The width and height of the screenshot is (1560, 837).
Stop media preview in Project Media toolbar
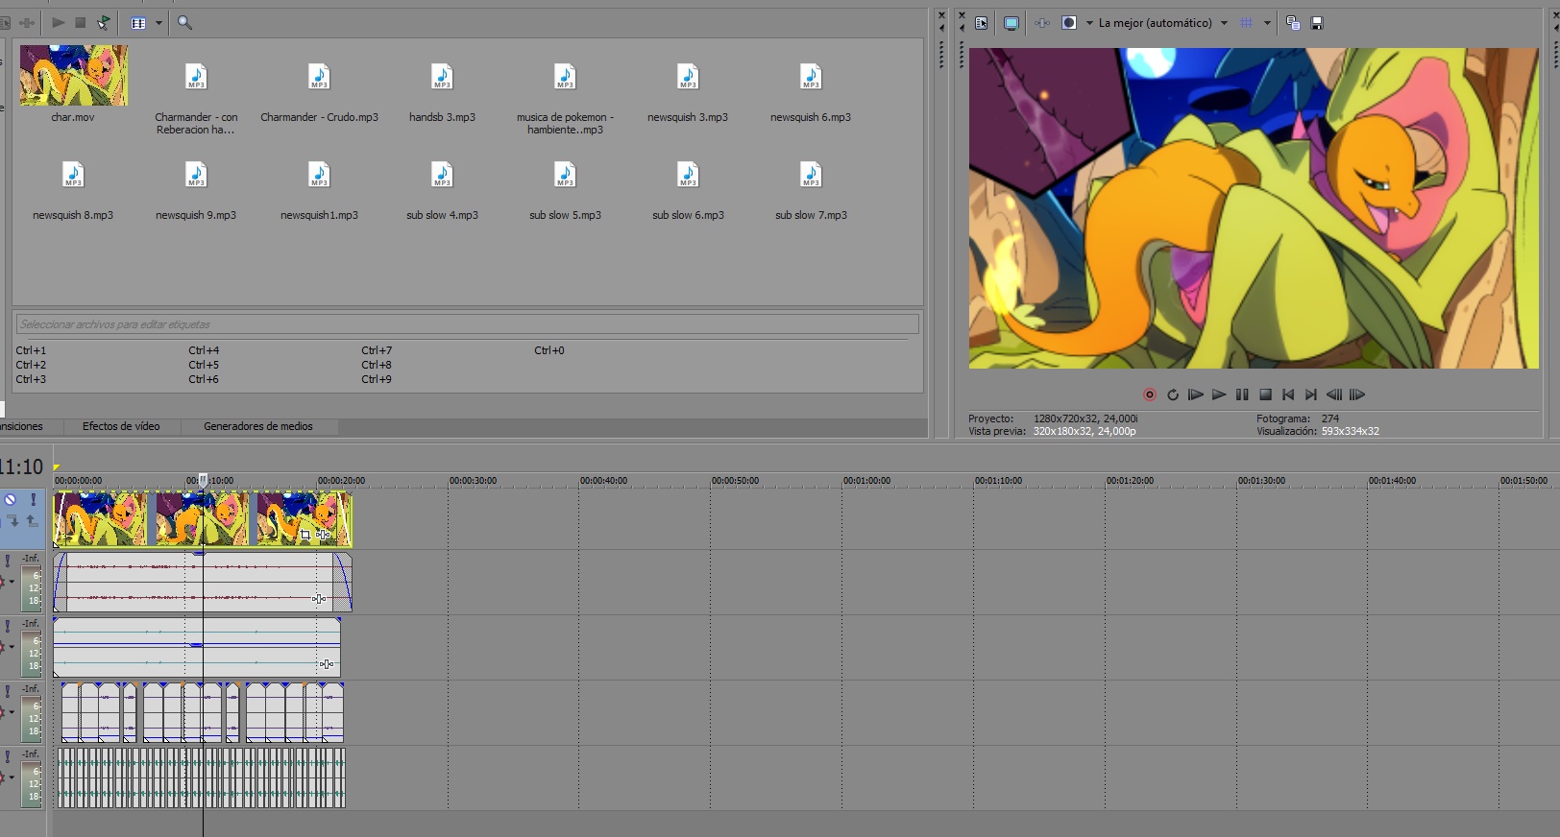coord(81,22)
